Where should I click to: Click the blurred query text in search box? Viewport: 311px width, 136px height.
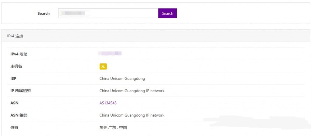point(73,13)
